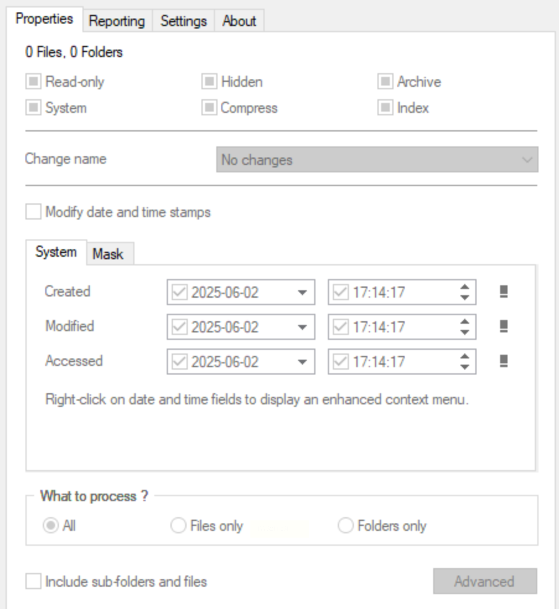
Task: Enable Modify date and time stamps
Action: (33, 213)
